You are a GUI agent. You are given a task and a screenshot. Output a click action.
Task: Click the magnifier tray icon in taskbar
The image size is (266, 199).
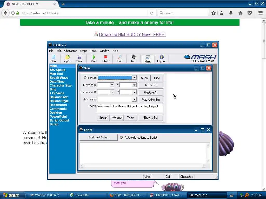coord(247,195)
